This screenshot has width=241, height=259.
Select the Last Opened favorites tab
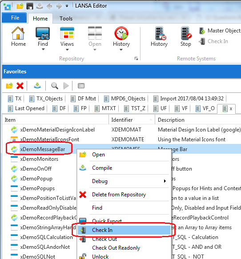point(26,108)
